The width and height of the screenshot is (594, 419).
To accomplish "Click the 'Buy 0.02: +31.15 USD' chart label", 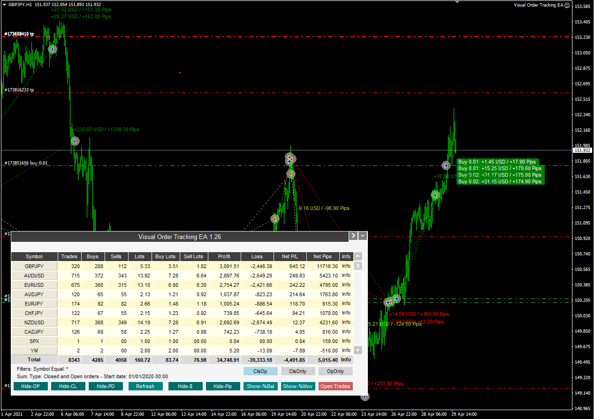I will coord(500,181).
